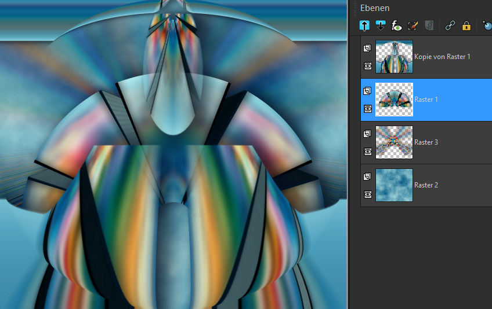Screen dimensions: 492x309
Task: Click the greyed-out layer styles icon
Action: pyautogui.click(x=429, y=25)
